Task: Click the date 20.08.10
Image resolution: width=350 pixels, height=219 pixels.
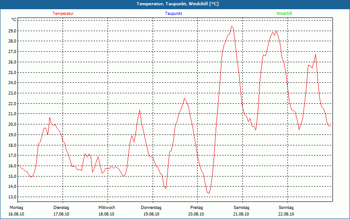Action: (196, 214)
